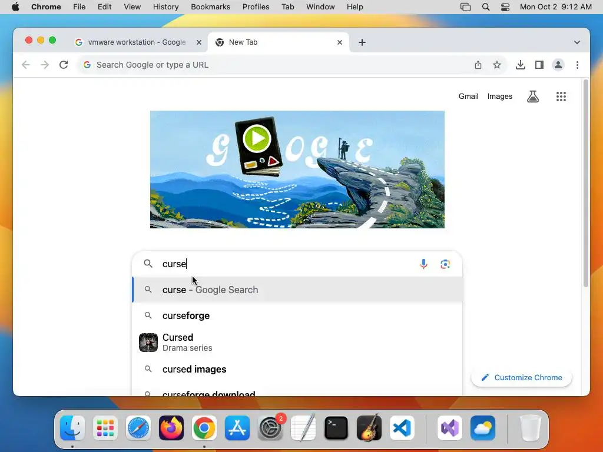Open the Tab menu

[287, 7]
